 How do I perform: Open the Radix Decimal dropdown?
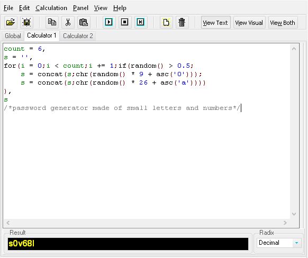(x=279, y=243)
